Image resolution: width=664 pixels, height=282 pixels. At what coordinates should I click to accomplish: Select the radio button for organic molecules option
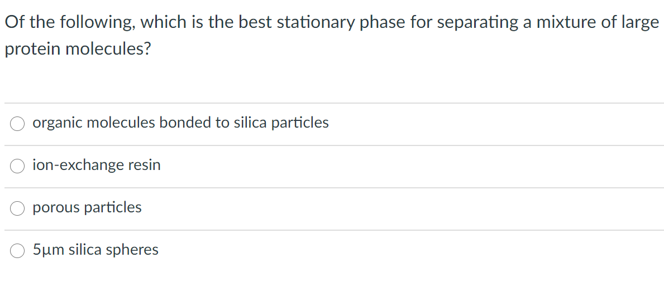pyautogui.click(x=17, y=124)
